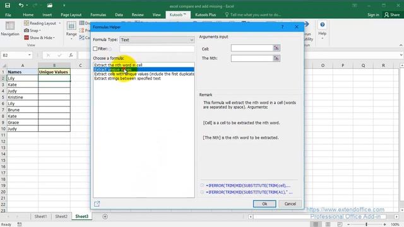Screen dimensions: 404x227
Task: Click the Share button
Action: [x=392, y=15]
